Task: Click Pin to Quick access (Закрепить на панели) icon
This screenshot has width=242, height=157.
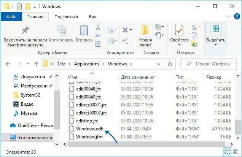Action: click(25, 30)
